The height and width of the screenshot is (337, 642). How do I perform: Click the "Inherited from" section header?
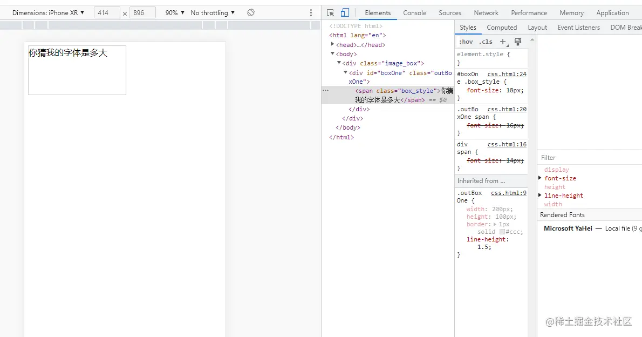click(x=491, y=181)
